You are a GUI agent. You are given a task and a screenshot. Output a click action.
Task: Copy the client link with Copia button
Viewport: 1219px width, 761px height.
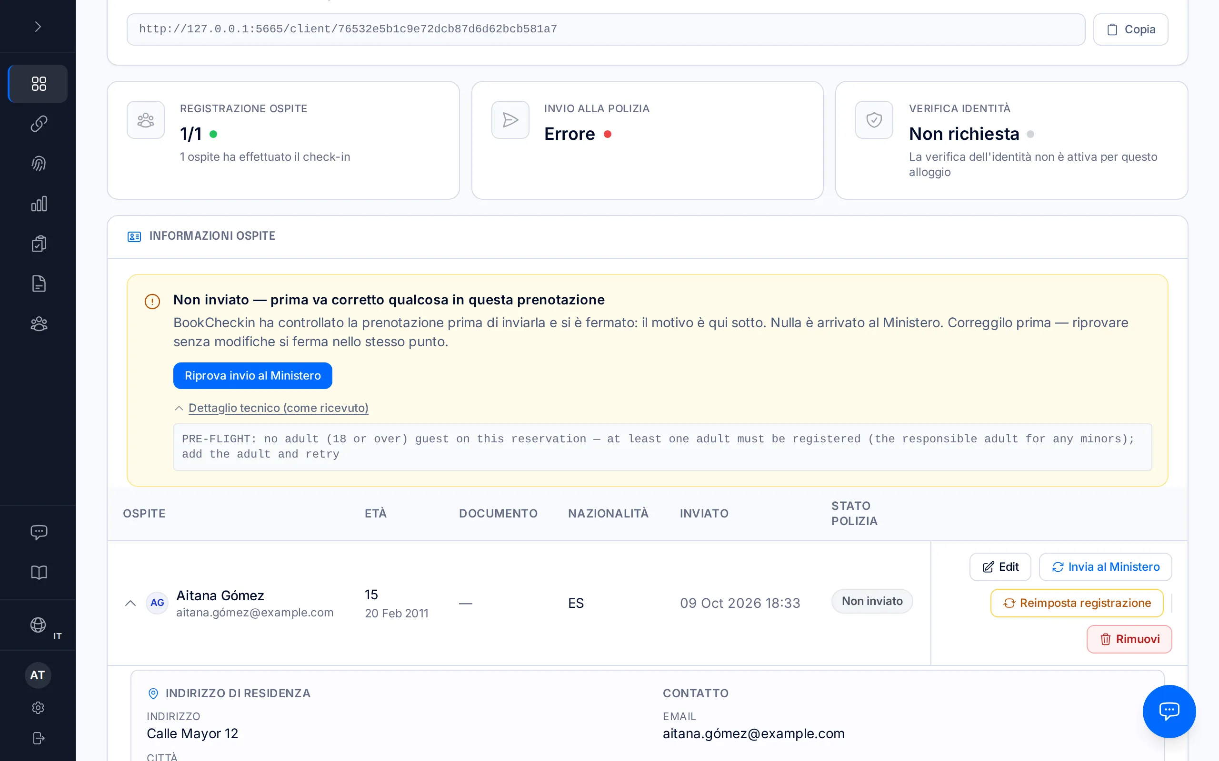1130,29
